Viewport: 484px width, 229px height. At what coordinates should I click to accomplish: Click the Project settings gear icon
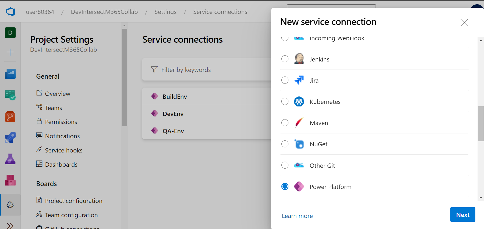click(x=10, y=205)
